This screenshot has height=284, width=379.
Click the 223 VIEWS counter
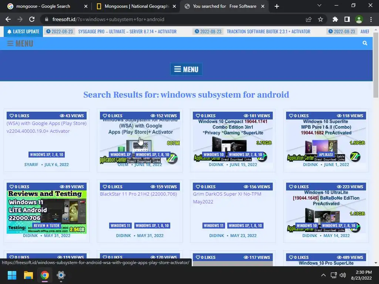click(350, 187)
